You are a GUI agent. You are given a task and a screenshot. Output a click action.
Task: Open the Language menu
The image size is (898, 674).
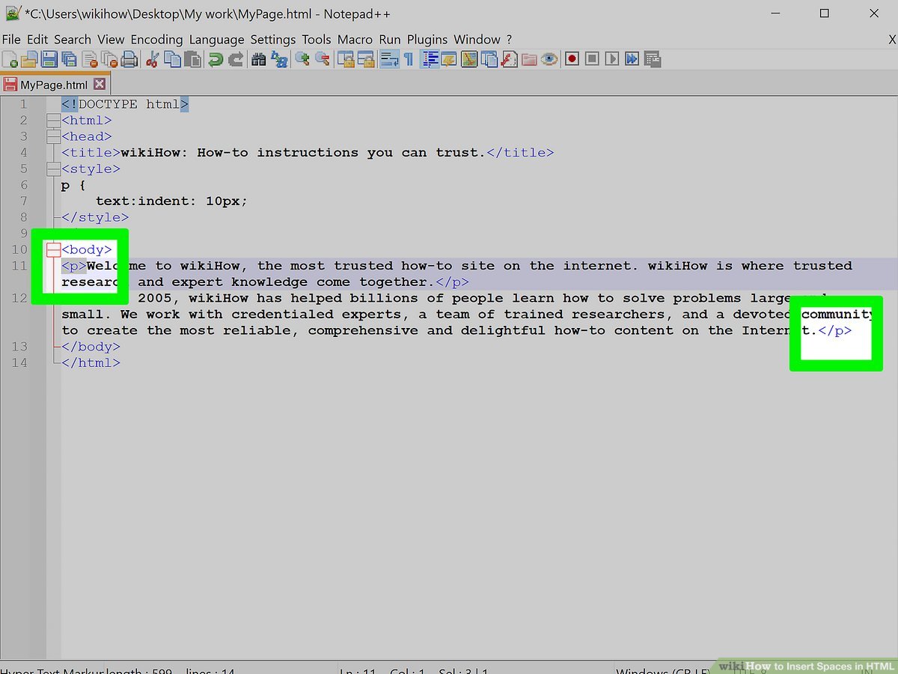[216, 40]
